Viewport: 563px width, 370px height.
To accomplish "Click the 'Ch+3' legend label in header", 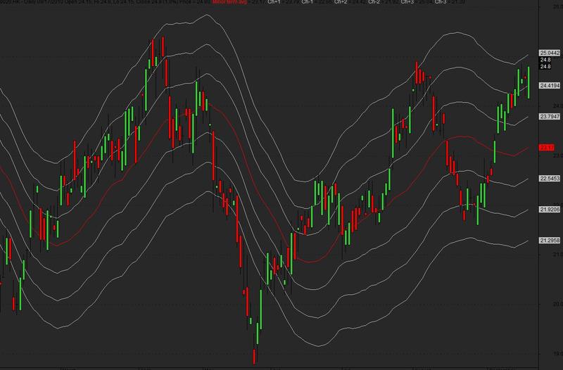I will pos(407,2).
